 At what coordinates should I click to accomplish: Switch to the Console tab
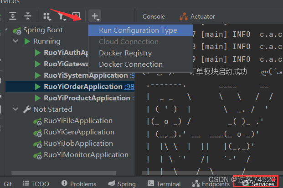[x=154, y=16]
